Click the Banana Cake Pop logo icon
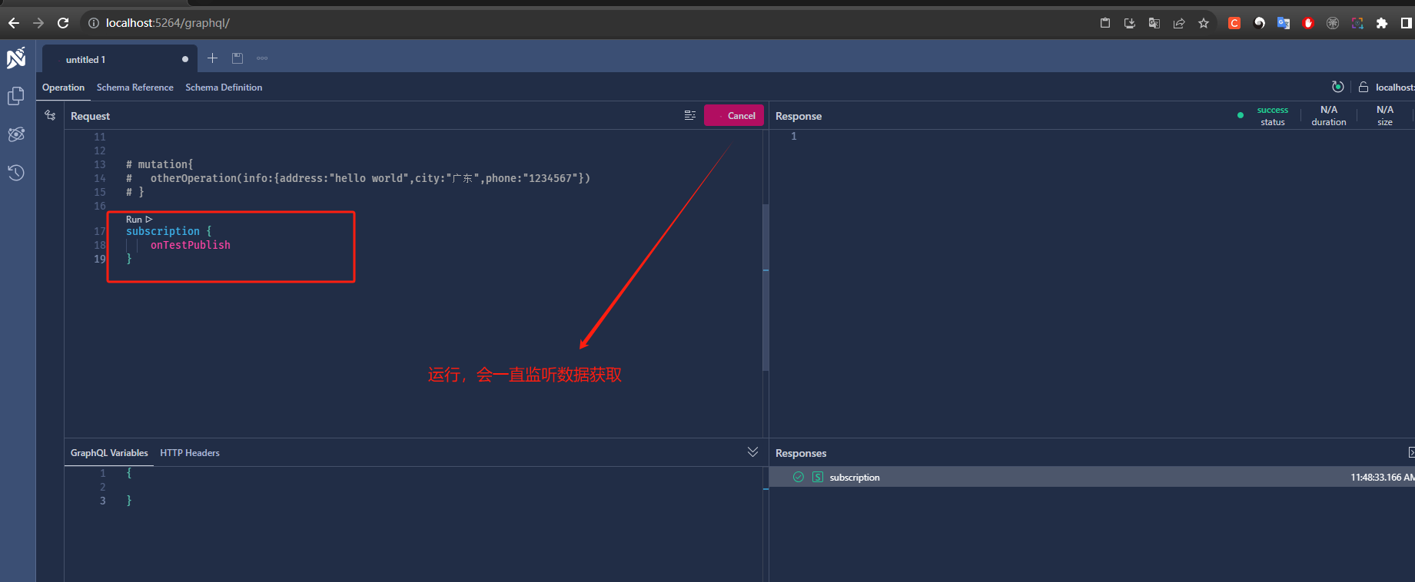This screenshot has width=1415, height=582. (x=16, y=58)
